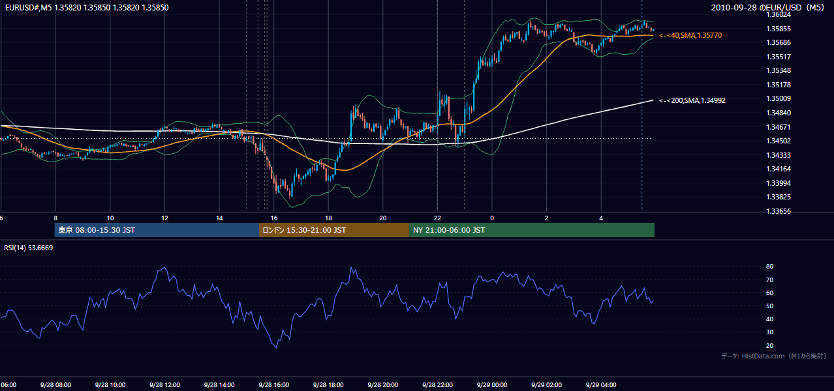Click the 1.33825 price axis value
The height and width of the screenshot is (391, 834).
click(x=779, y=197)
